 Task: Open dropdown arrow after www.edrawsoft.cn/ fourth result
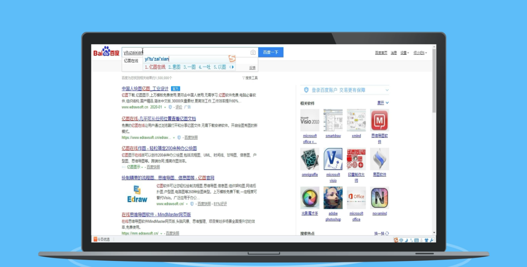(187, 204)
